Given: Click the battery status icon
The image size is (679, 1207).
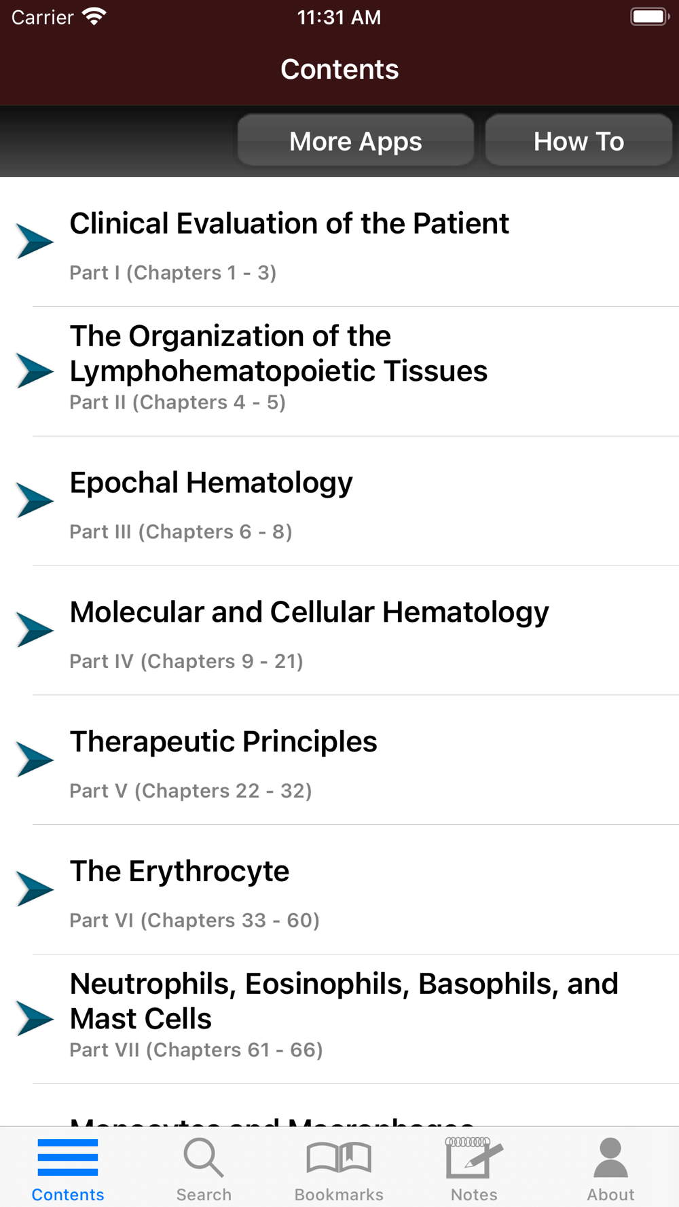Looking at the screenshot, I should [649, 16].
